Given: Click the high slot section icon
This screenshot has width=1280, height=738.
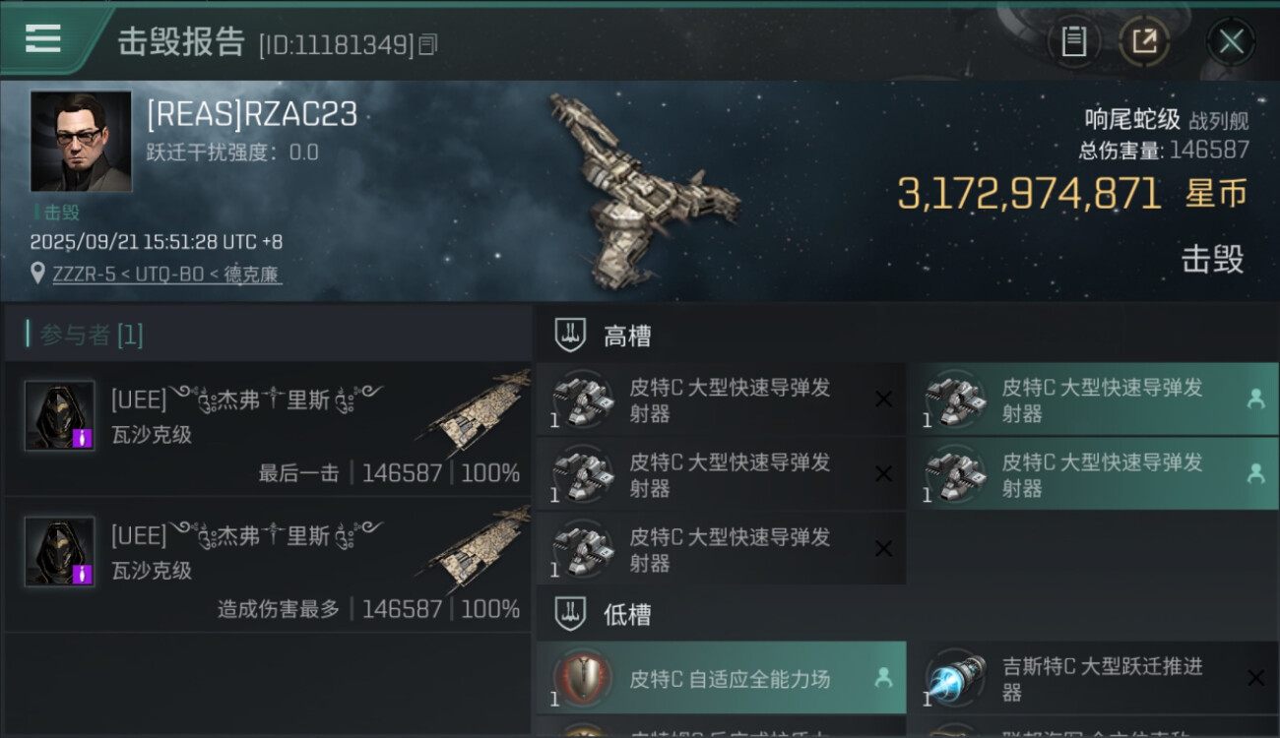Looking at the screenshot, I should [x=571, y=336].
